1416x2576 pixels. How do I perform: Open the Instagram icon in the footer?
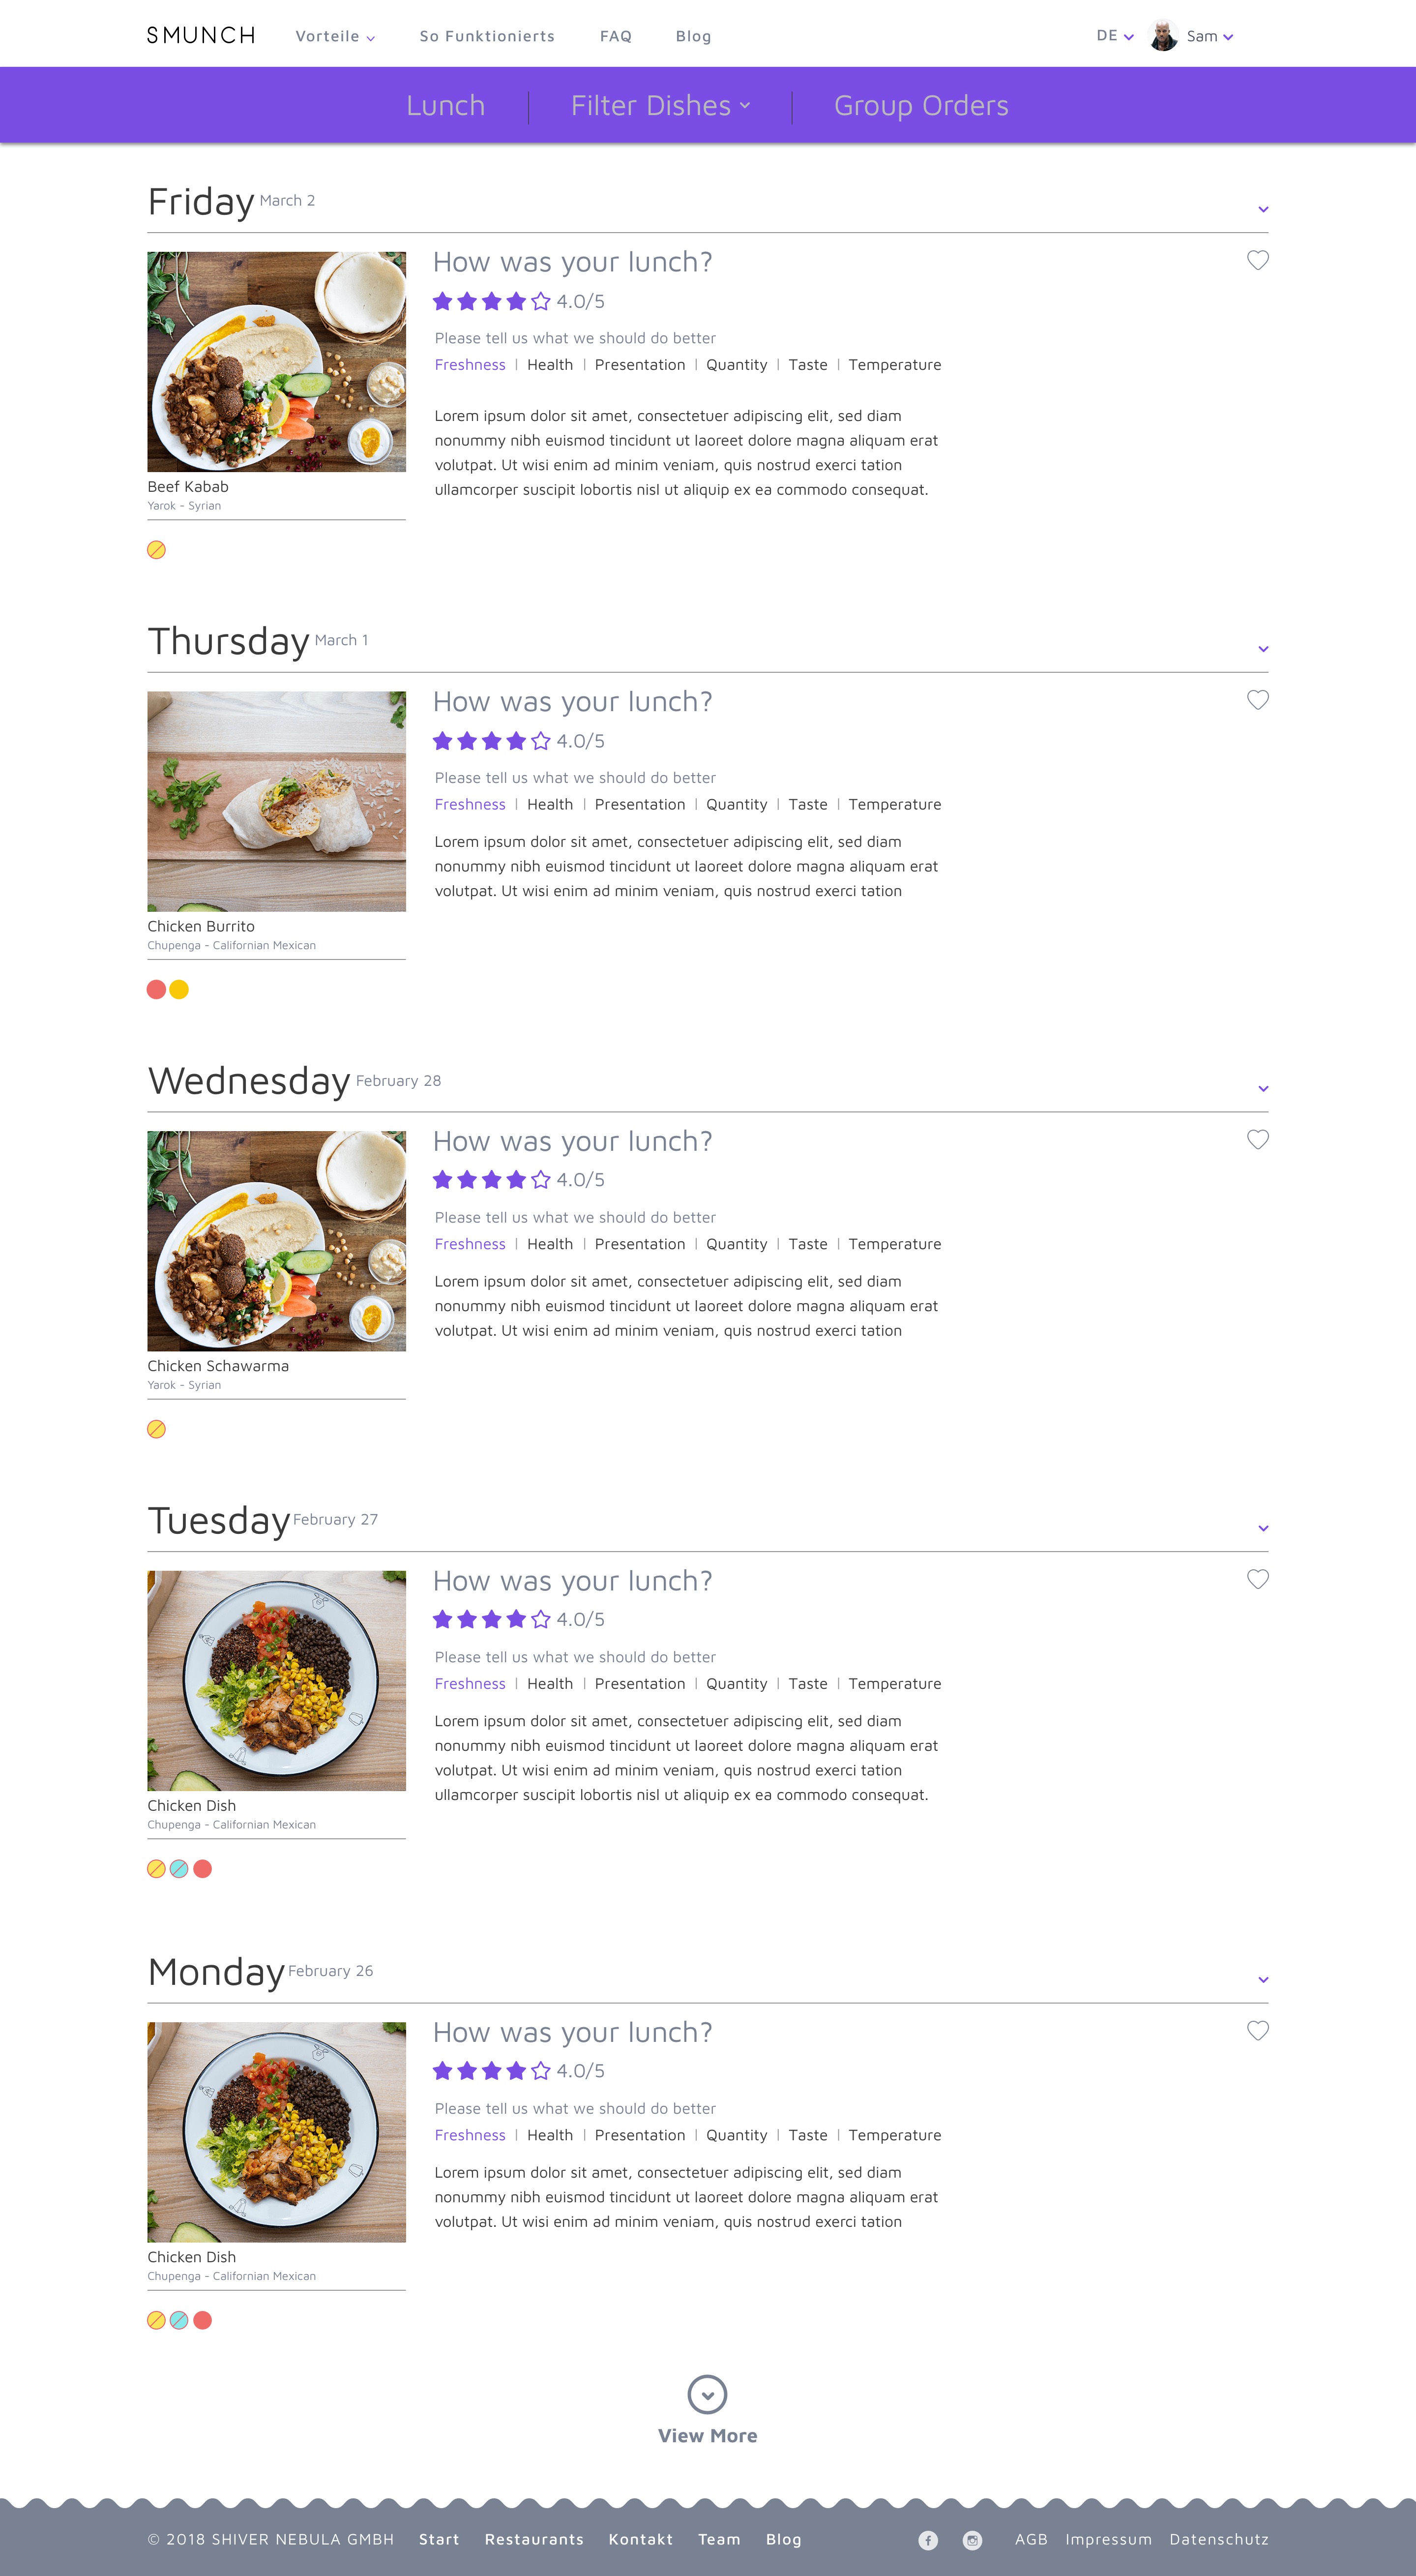click(x=972, y=2540)
